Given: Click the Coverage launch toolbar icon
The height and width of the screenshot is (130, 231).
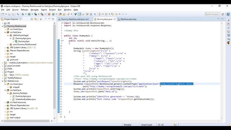Looking at the screenshot, I should tap(35, 14).
